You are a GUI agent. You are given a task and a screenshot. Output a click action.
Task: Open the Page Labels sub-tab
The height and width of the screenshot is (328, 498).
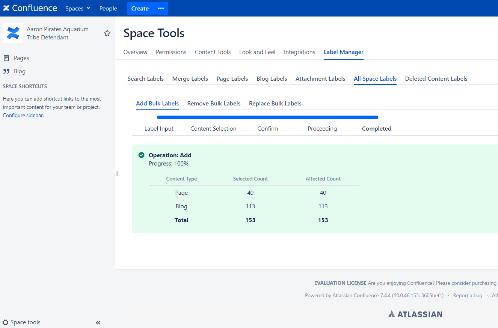232,79
